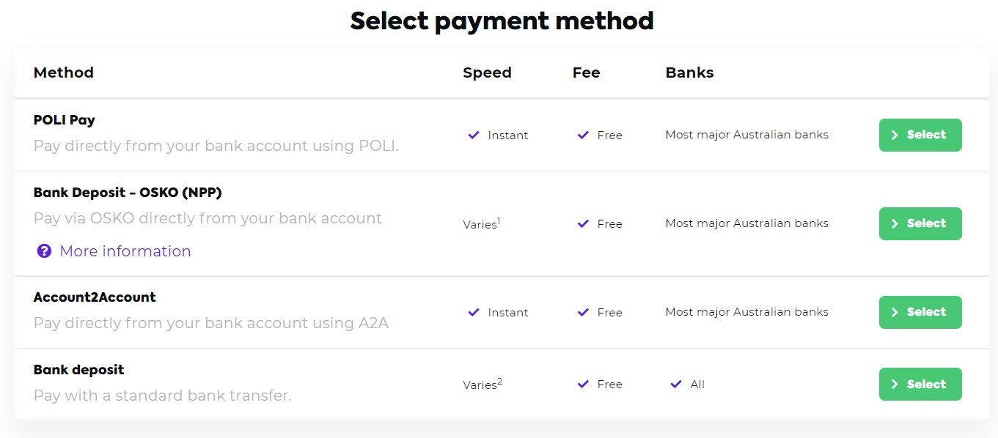Click the Method column header

(64, 73)
